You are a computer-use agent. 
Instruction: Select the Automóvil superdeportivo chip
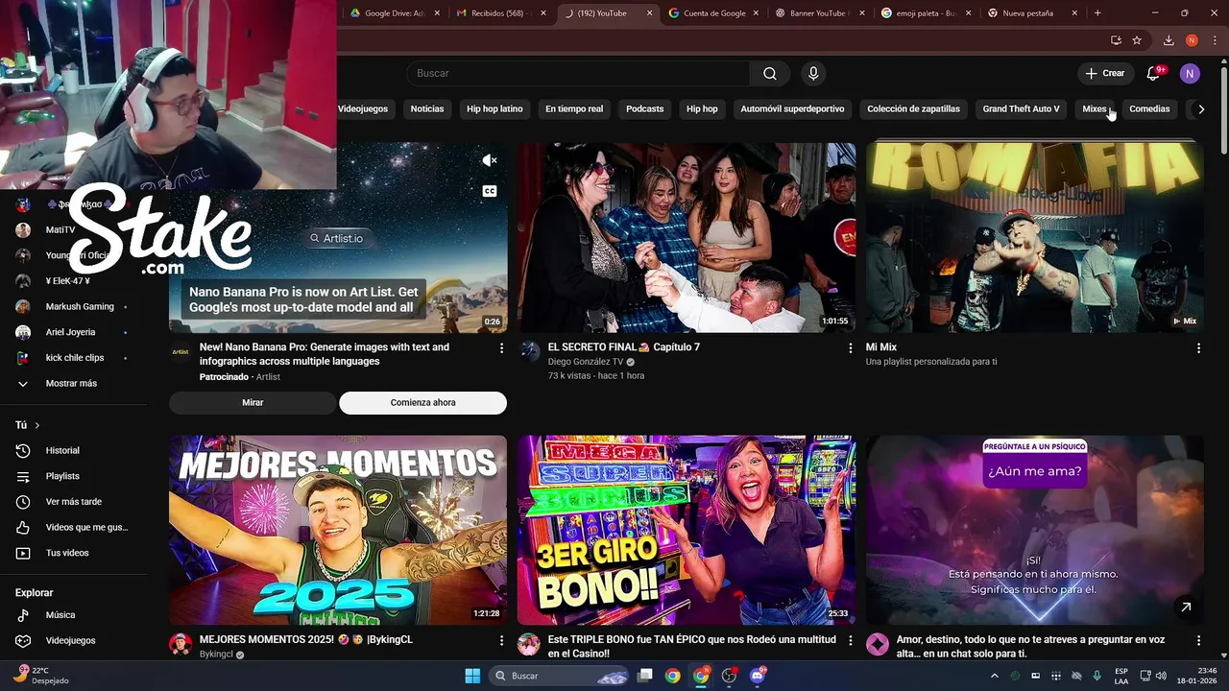[792, 109]
